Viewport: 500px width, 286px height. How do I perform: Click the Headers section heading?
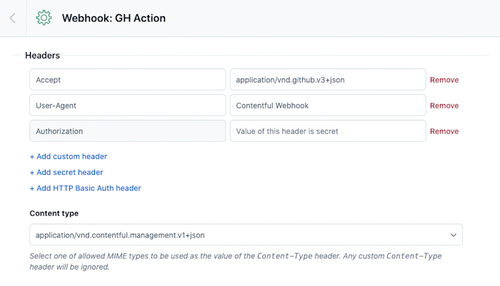[x=42, y=56]
